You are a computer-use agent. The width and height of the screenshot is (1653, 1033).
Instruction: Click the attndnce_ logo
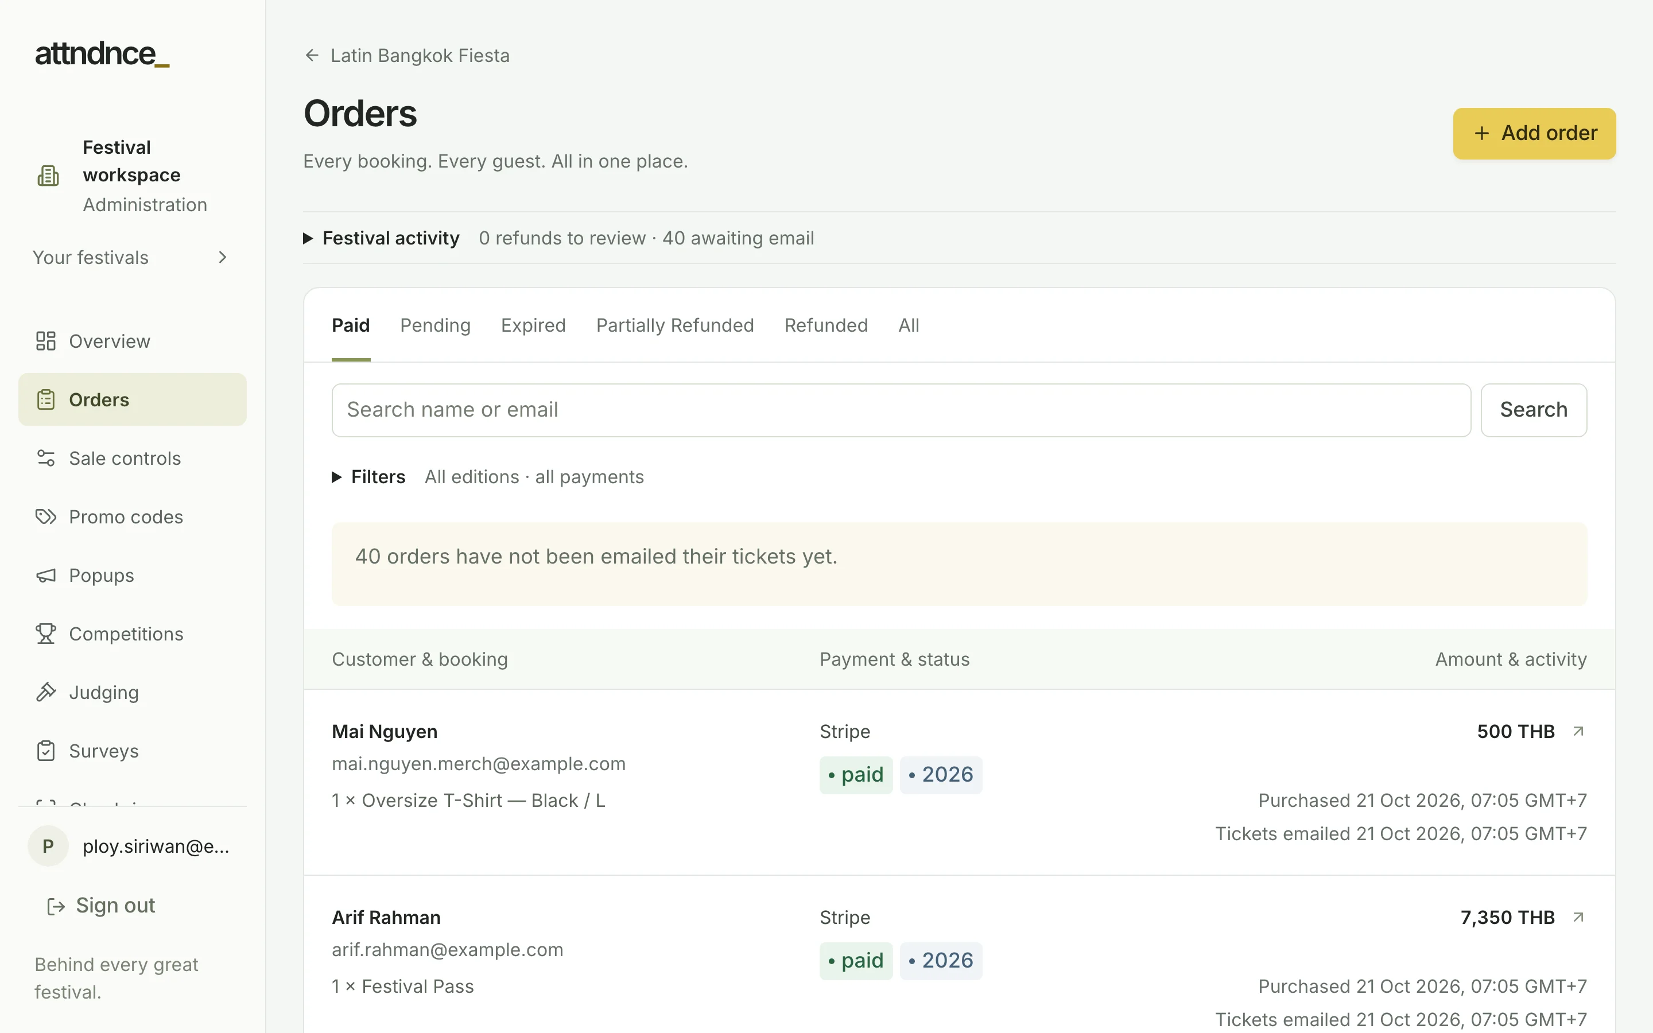pos(103,54)
